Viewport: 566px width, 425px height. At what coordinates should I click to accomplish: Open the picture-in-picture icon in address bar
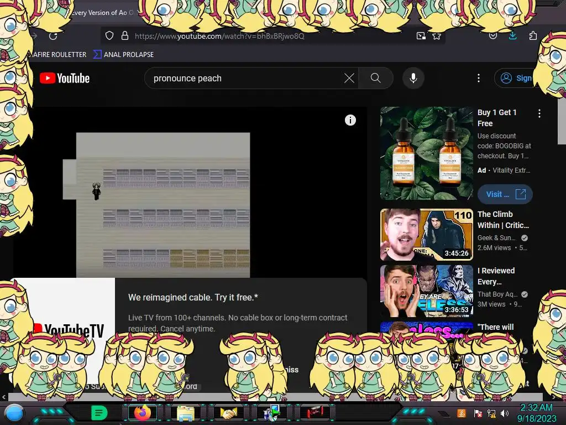pyautogui.click(x=421, y=36)
